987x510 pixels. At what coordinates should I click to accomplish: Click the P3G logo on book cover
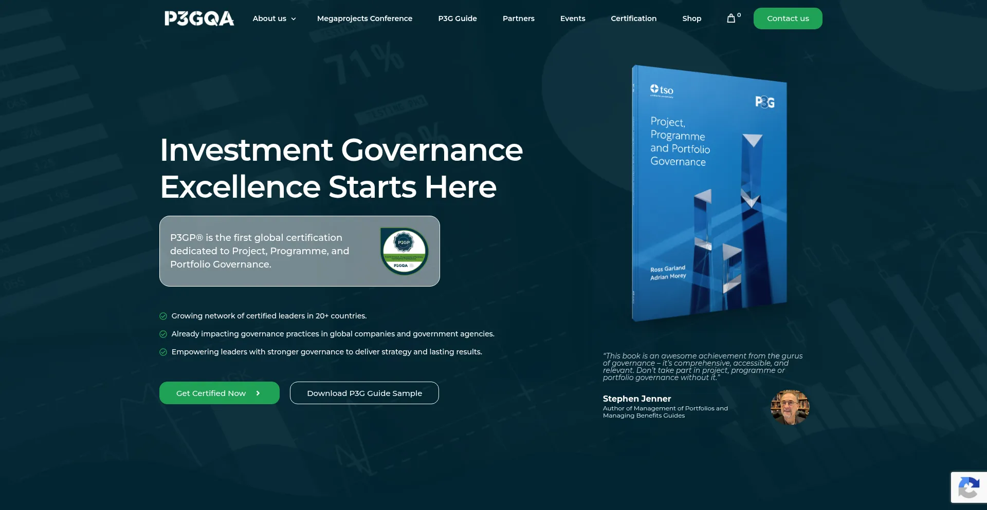(765, 102)
